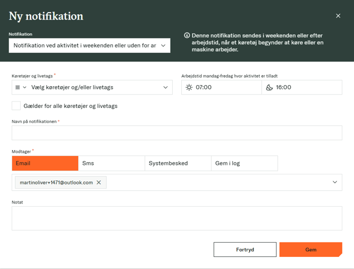Switch to the Systembesked tab
This screenshot has height=269, width=354.
[178, 163]
